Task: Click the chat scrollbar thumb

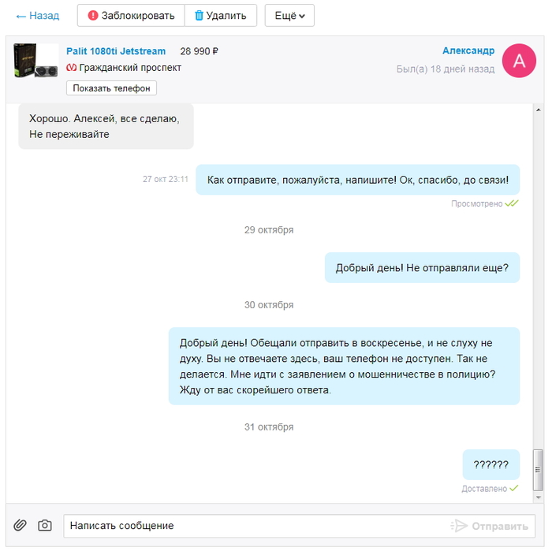Action: [538, 470]
